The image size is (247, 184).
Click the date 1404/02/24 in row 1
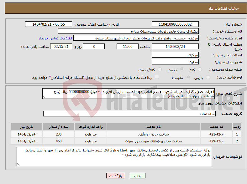pos(26,134)
